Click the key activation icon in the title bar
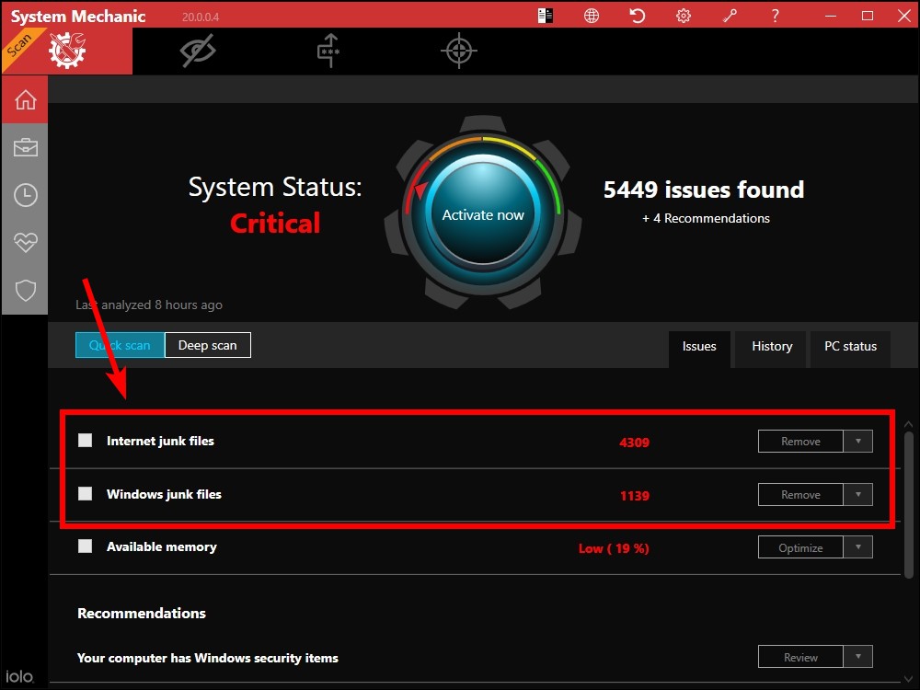This screenshot has width=920, height=690. tap(730, 16)
